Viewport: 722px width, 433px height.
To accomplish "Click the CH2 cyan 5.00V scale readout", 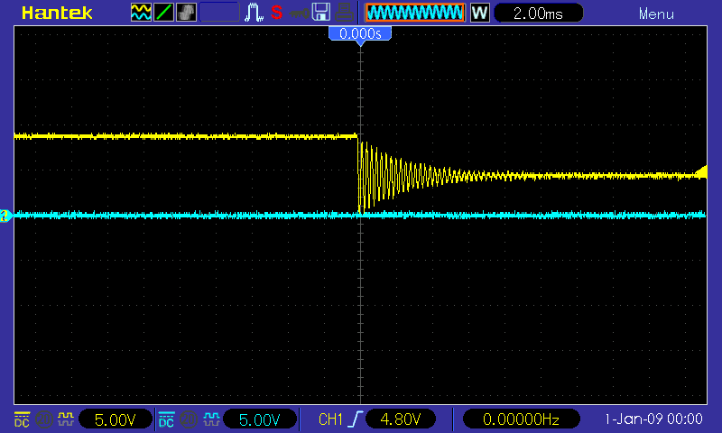I will tap(260, 419).
